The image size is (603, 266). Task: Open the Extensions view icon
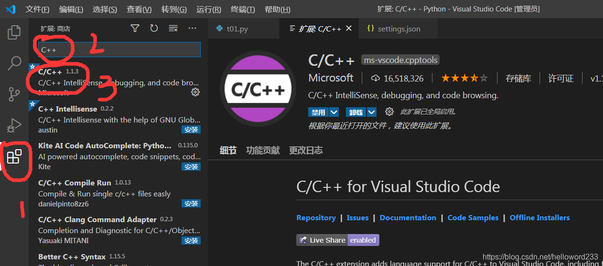click(14, 156)
